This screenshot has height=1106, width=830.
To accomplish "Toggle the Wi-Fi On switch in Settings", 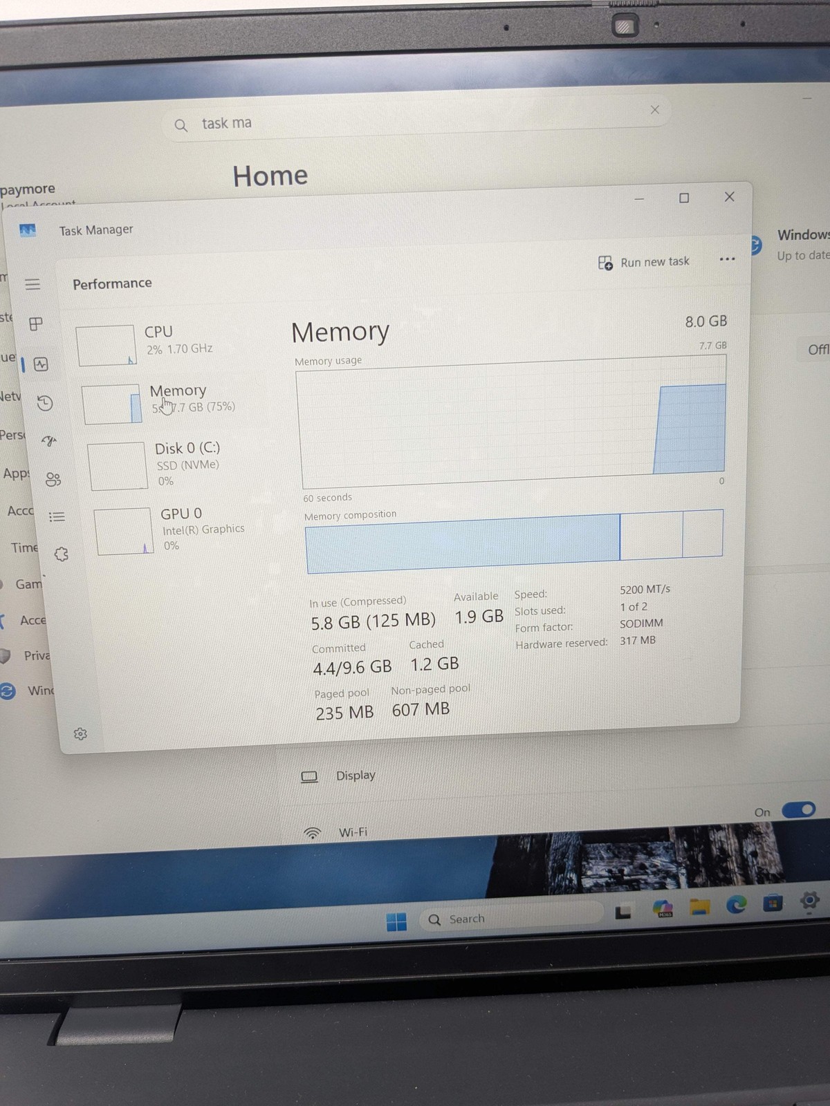I will point(799,809).
